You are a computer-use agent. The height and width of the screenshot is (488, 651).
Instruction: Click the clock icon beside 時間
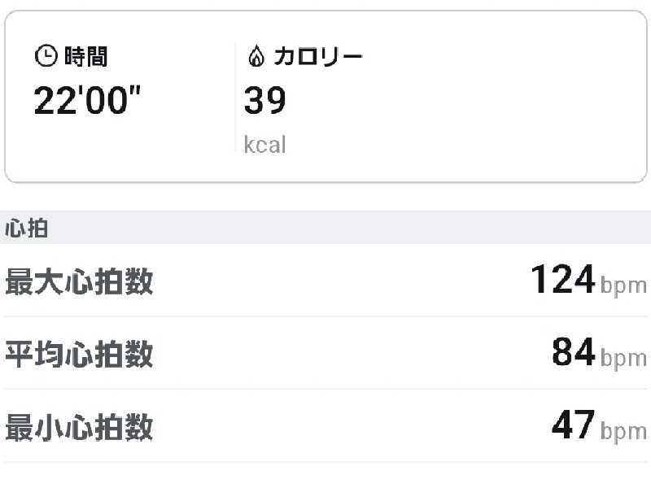click(x=46, y=56)
